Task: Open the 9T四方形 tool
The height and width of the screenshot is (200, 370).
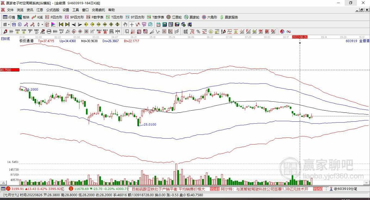Action: click(135, 17)
